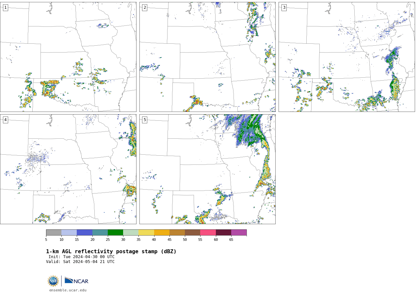Click the colorbar tick label 5
Viewport: 418px width, 294px height.
46,240
